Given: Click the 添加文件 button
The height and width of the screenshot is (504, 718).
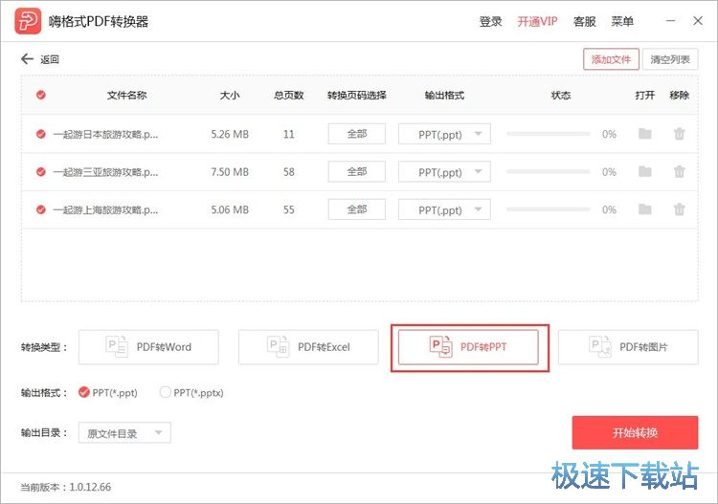Looking at the screenshot, I should [611, 59].
